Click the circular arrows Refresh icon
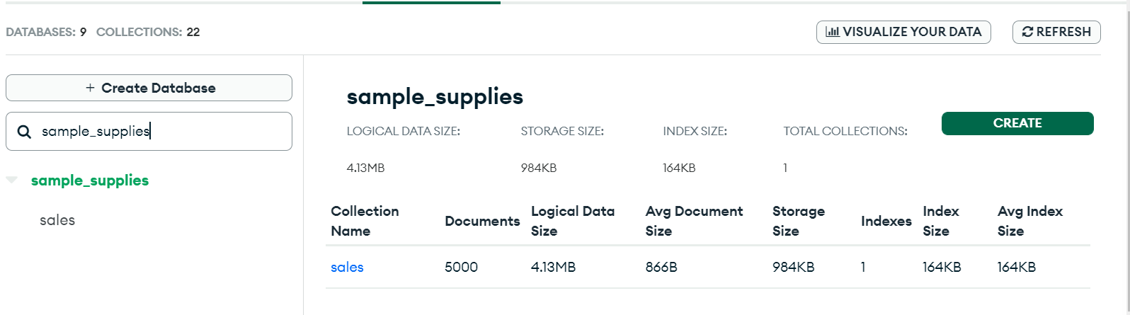This screenshot has height=315, width=1130. [x=1028, y=32]
